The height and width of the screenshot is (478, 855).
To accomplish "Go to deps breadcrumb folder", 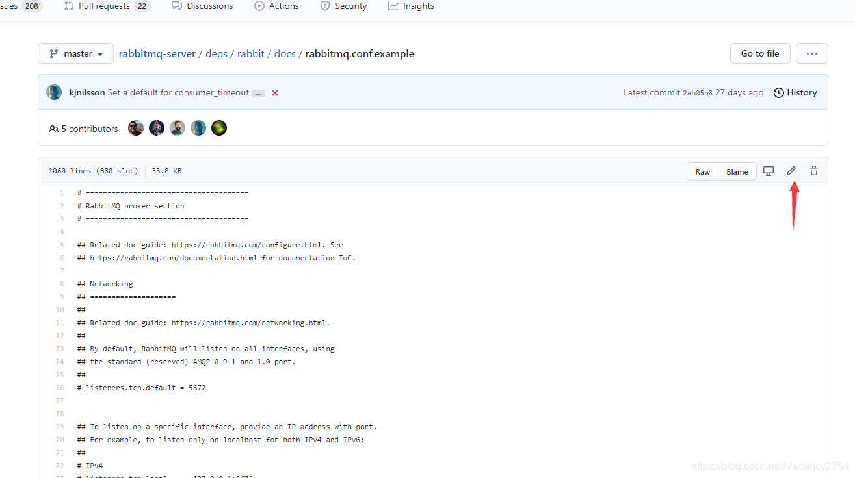I will (217, 53).
